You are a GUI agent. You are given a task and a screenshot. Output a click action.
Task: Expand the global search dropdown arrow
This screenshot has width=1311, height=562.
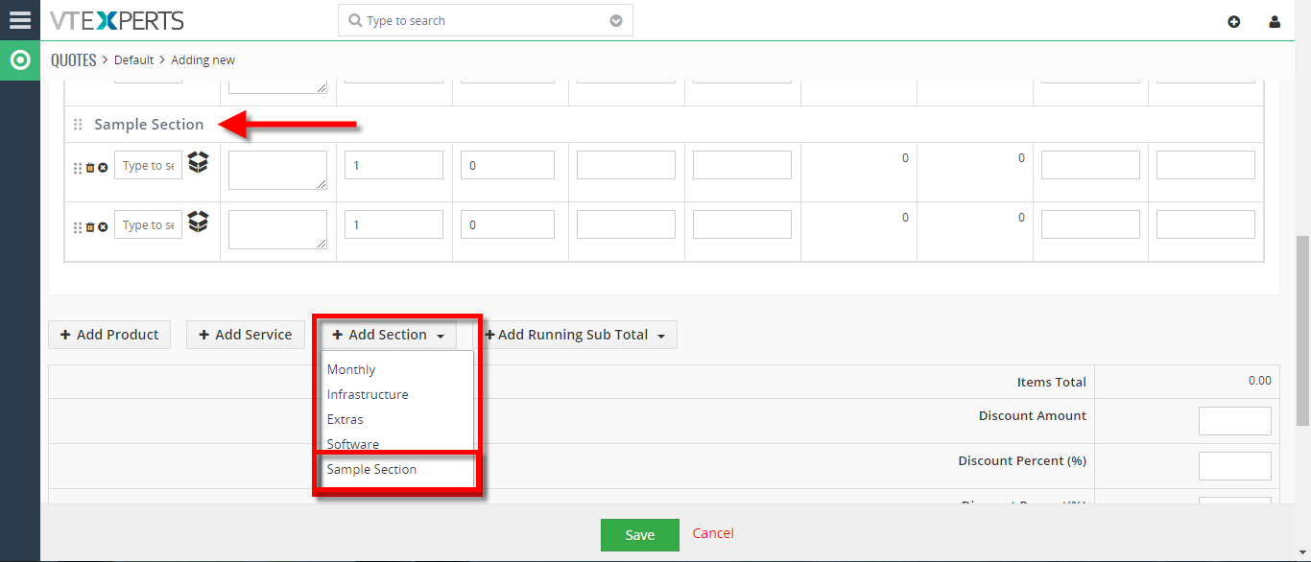coord(616,20)
